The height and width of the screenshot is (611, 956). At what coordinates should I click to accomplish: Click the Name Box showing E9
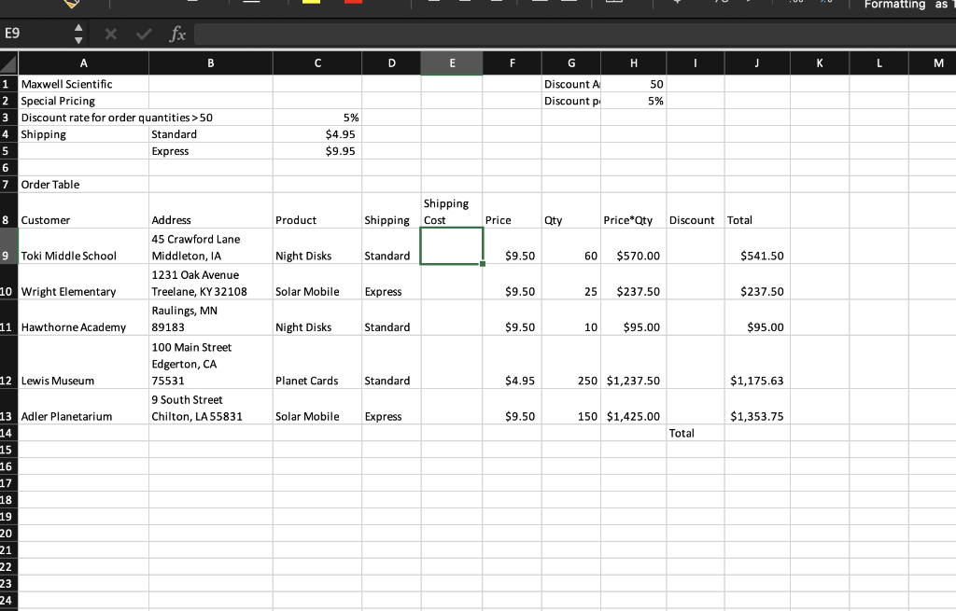(x=36, y=34)
